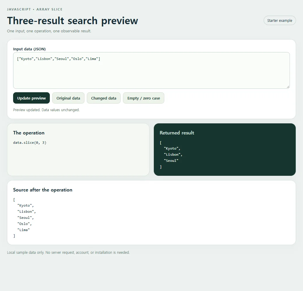Click the Three-result search preview heading

click(x=73, y=21)
